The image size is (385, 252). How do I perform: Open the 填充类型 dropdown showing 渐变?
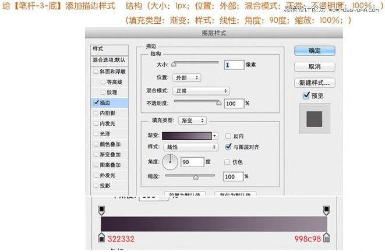[192, 120]
